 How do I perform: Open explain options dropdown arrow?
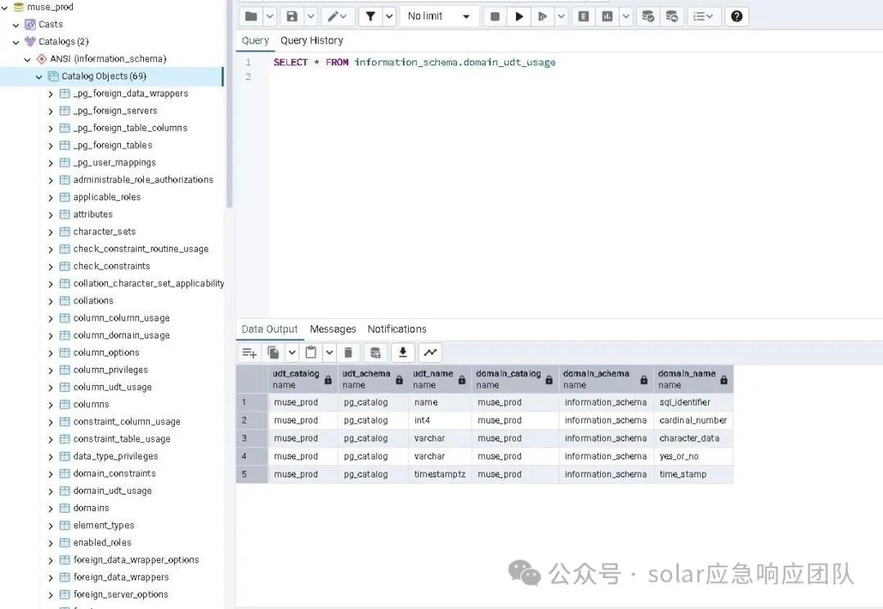click(x=625, y=16)
